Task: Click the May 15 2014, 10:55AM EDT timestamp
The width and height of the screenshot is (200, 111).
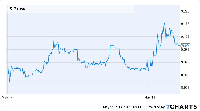Action: [x=124, y=107]
